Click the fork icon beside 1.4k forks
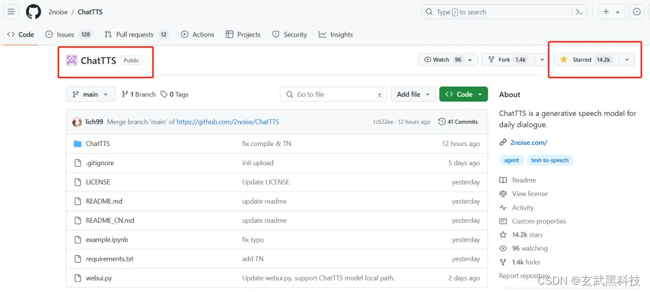This screenshot has height=292, width=650. point(503,262)
